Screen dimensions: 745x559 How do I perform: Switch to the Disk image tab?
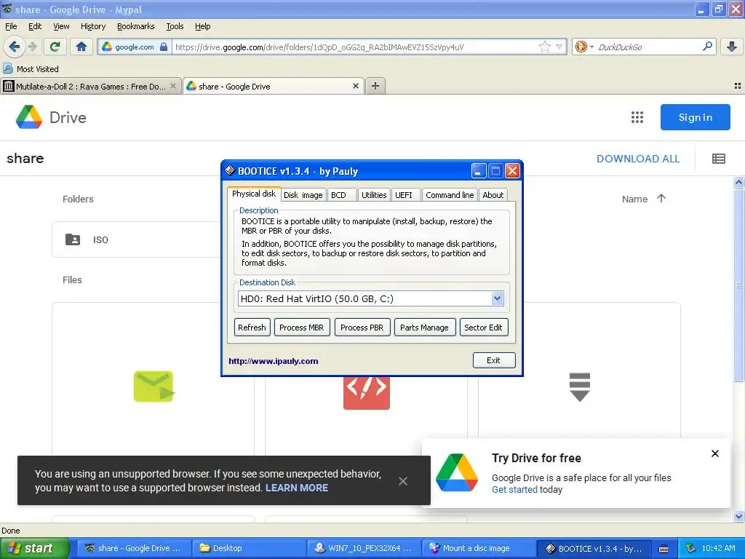pos(303,195)
